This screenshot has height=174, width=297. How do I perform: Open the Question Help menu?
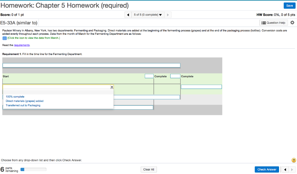tap(273, 23)
